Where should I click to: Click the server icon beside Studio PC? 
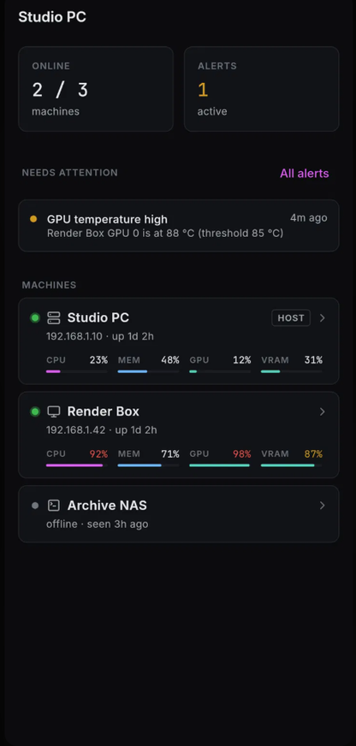(54, 317)
